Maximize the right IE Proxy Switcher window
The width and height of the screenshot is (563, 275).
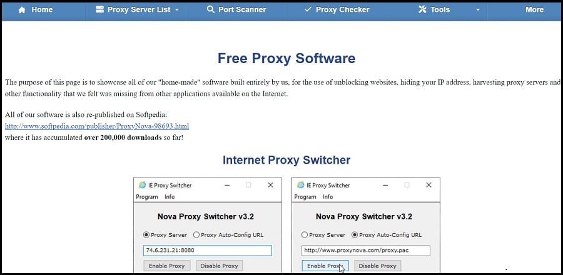(407, 185)
